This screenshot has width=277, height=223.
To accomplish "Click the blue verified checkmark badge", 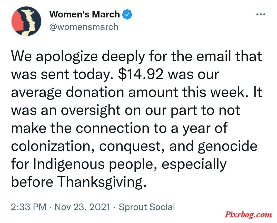I will click(127, 14).
